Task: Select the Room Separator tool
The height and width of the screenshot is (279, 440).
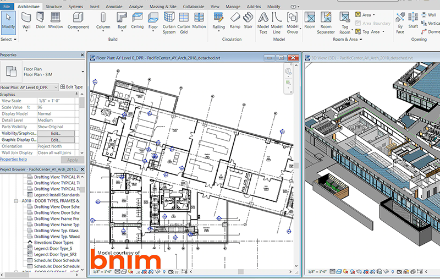Action: coord(326,23)
